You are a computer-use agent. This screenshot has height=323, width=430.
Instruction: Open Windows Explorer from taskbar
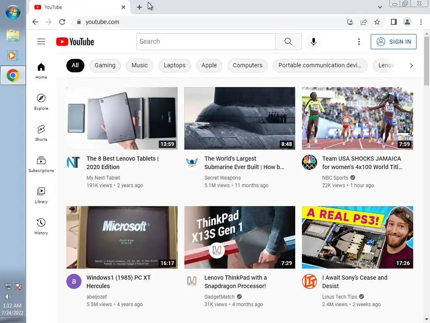click(x=13, y=36)
